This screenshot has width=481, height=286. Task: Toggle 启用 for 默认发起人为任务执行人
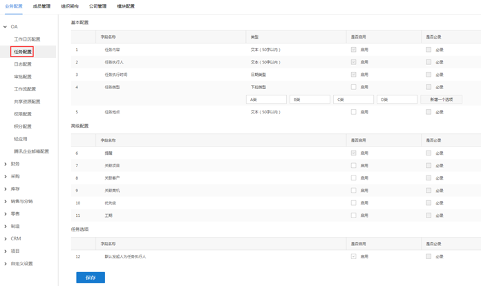click(353, 256)
